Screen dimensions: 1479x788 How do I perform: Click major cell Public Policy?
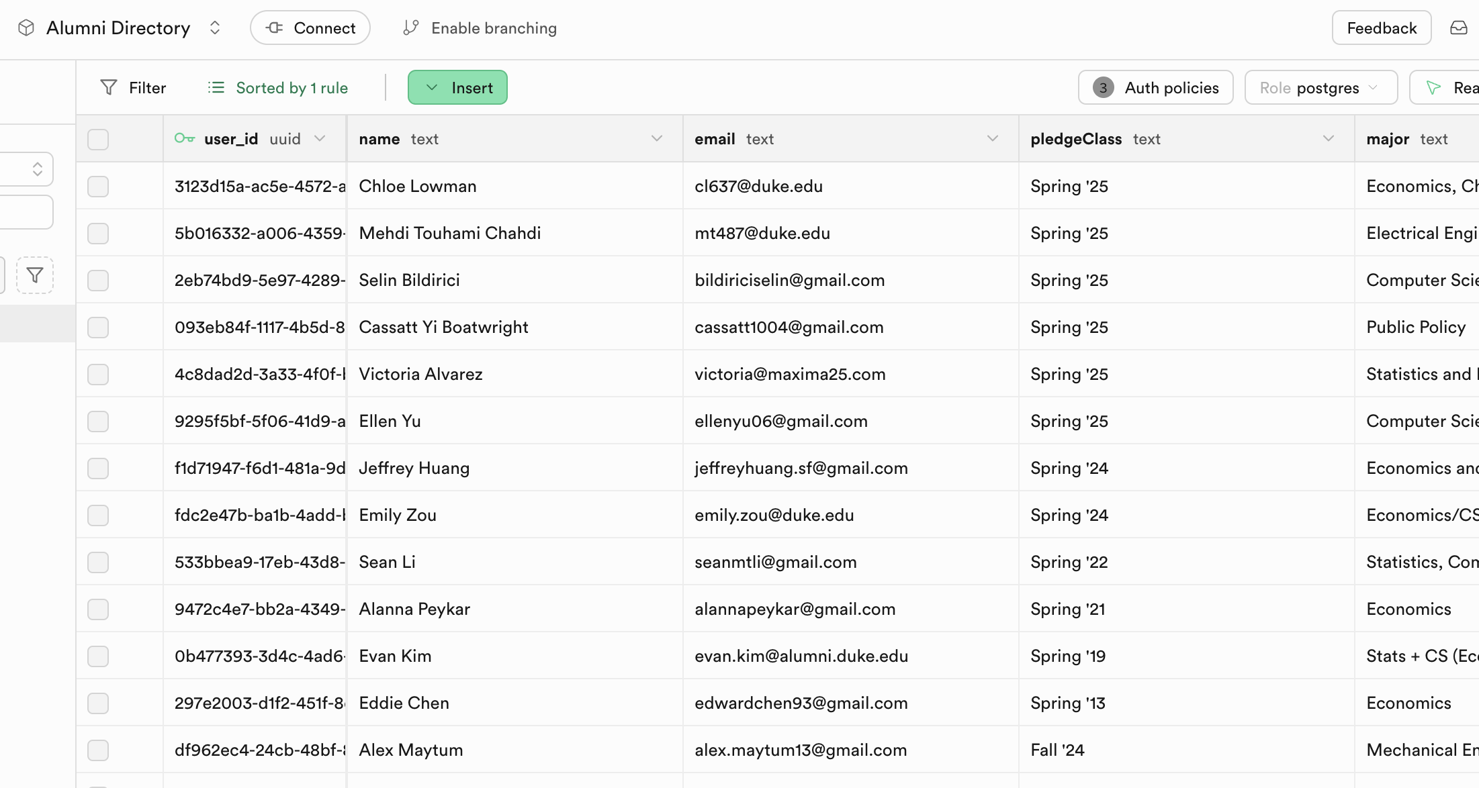click(x=1417, y=327)
